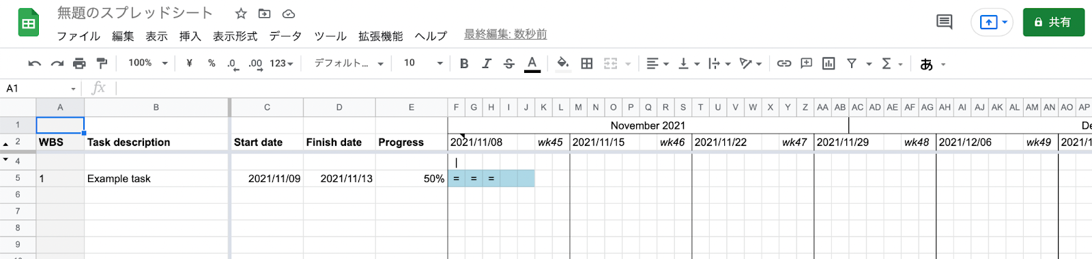This screenshot has height=259, width=1092.
Task: Select the Task description header cell
Action: point(156,142)
